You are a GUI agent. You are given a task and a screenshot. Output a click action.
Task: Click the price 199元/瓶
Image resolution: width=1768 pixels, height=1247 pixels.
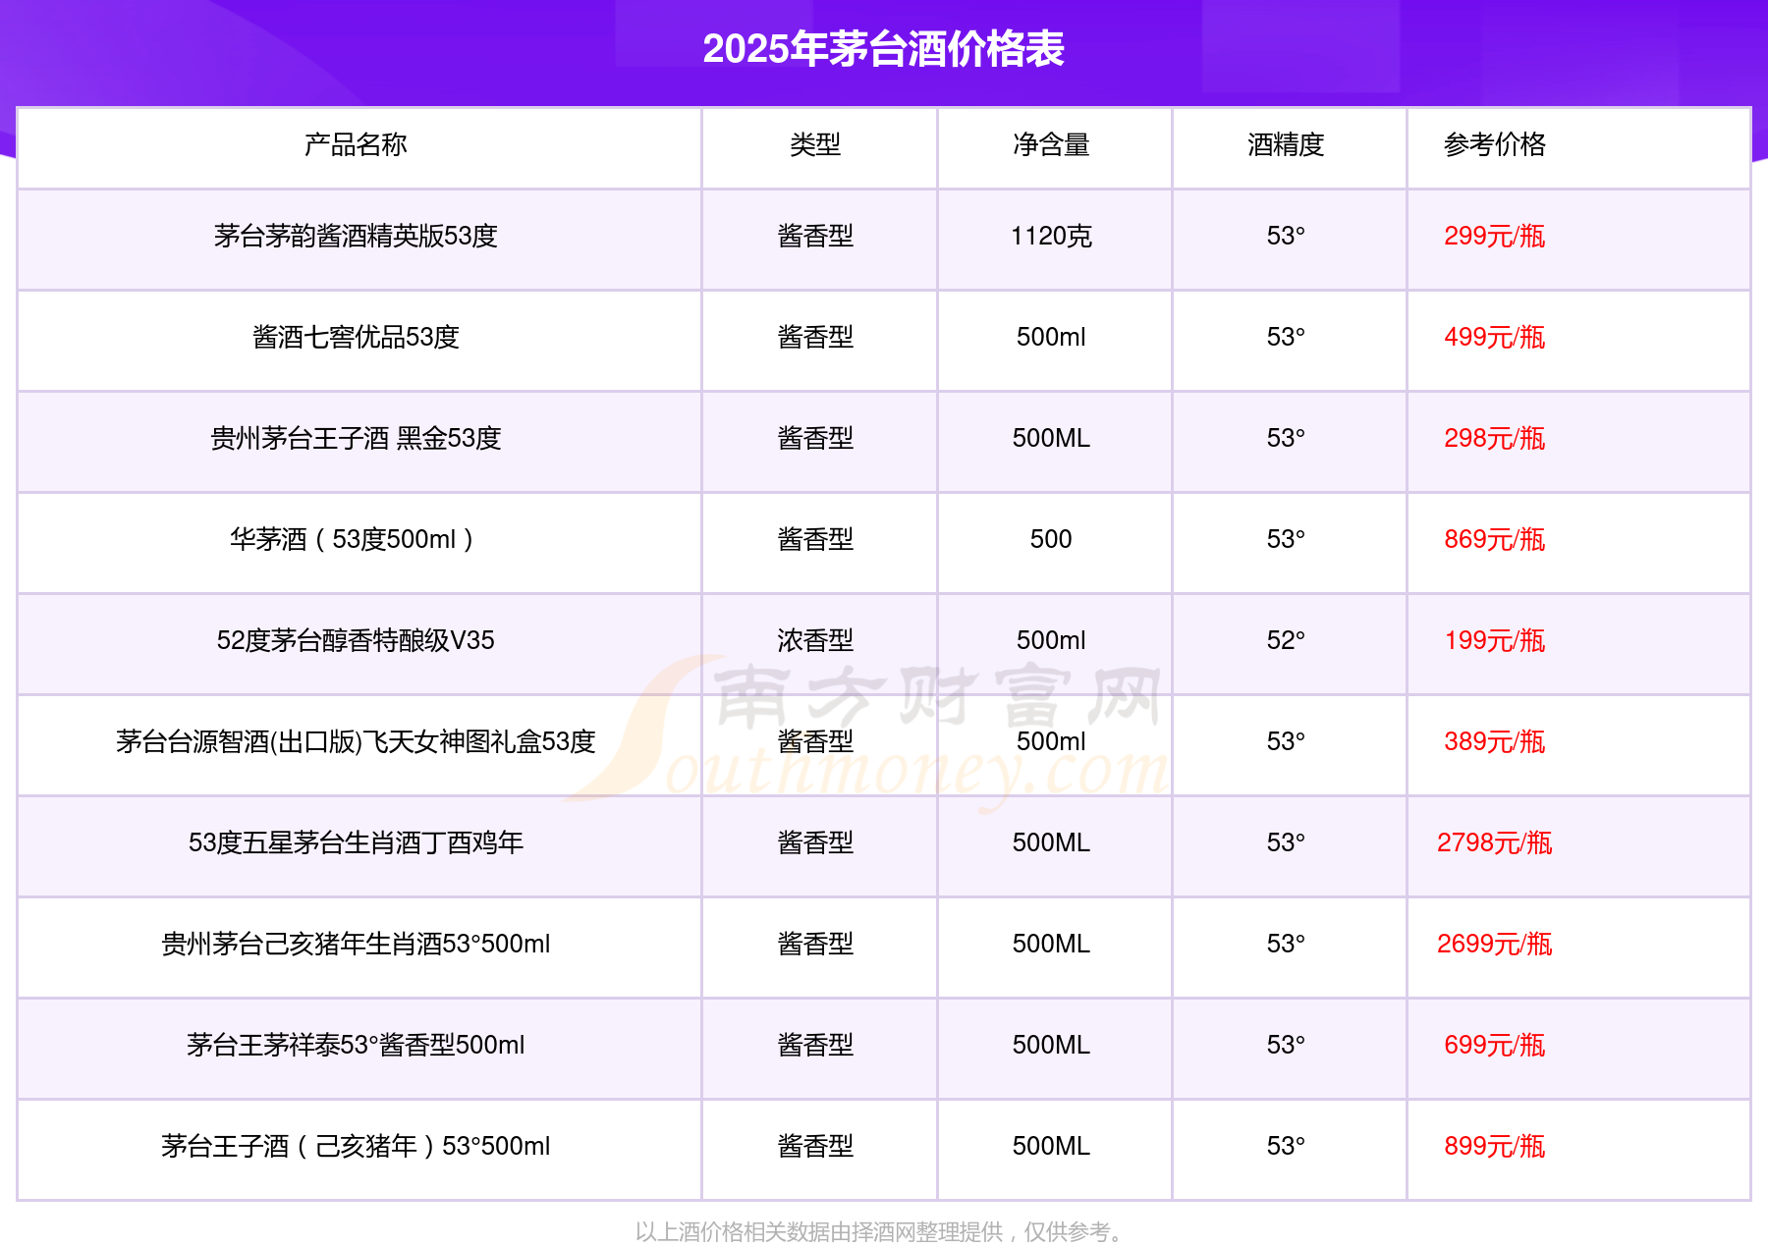click(x=1494, y=641)
